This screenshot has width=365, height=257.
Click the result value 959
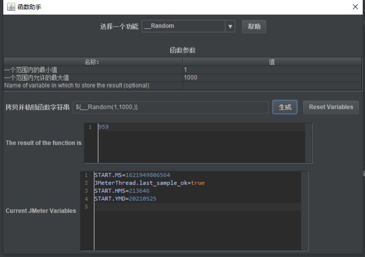[103, 127]
